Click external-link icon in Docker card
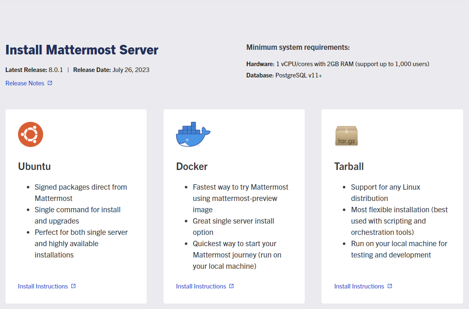The image size is (469, 309). (x=231, y=286)
